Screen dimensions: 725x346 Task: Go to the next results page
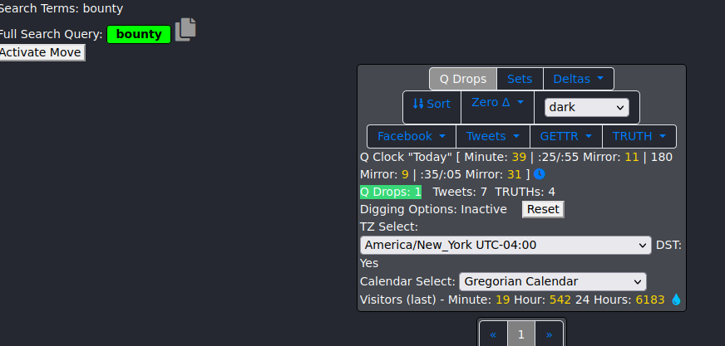pos(550,335)
